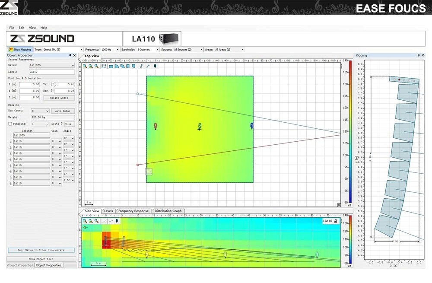Click the green arrow in Side View
The height and width of the screenshot is (283, 432).
point(86,227)
